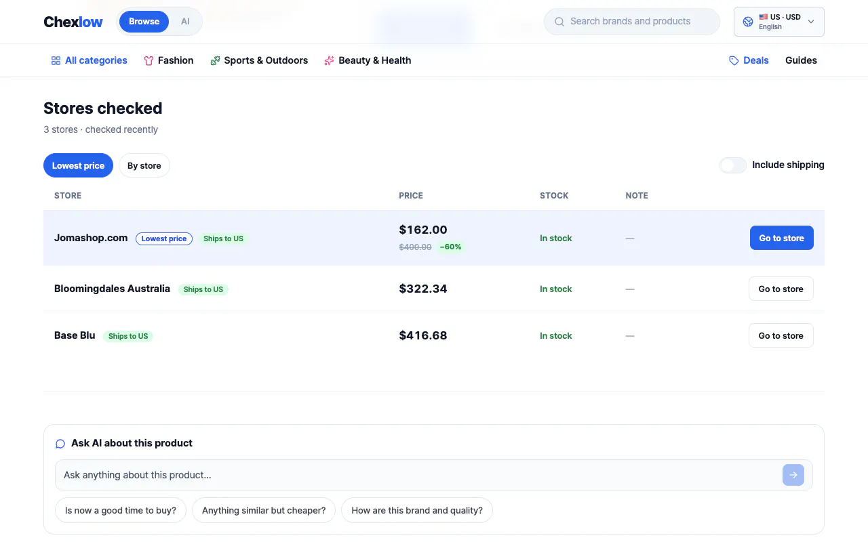
Task: Click Ships to US badge for Jomashop.com
Action: click(223, 239)
